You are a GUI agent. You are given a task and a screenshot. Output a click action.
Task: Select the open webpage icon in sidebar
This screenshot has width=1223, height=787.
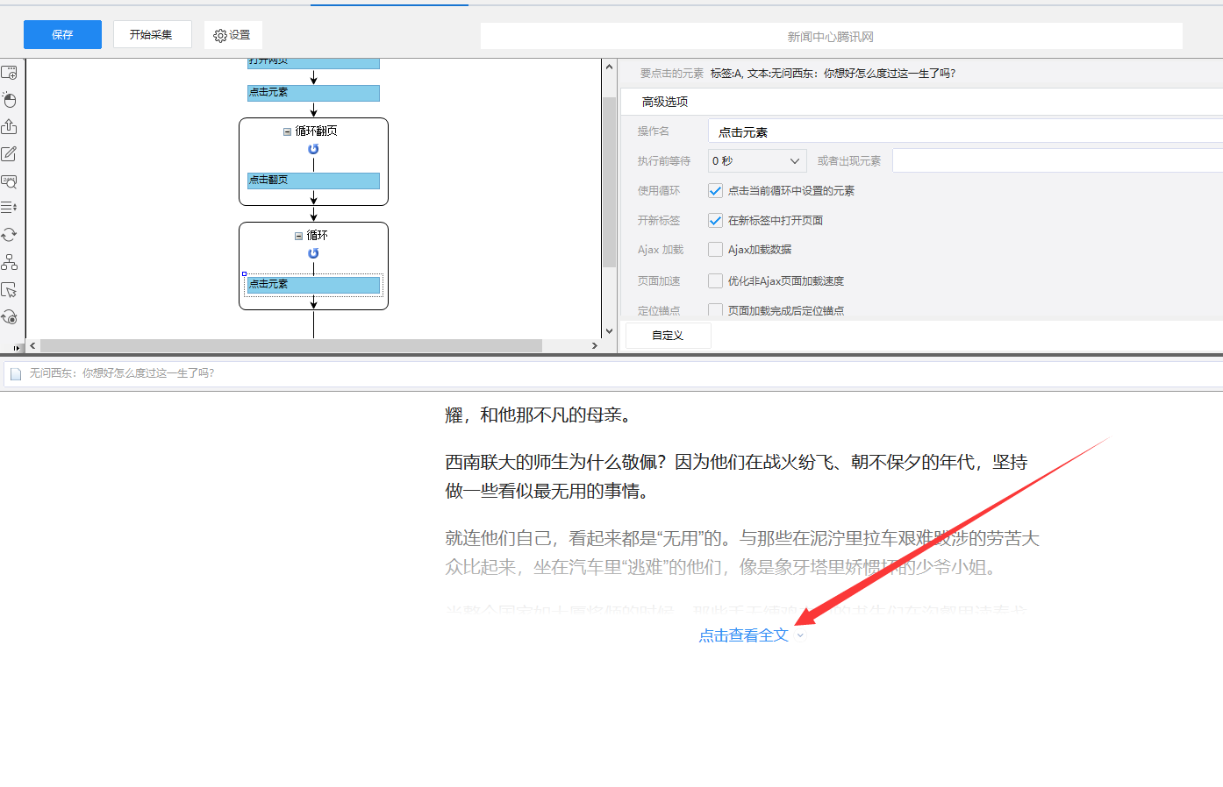(x=10, y=73)
